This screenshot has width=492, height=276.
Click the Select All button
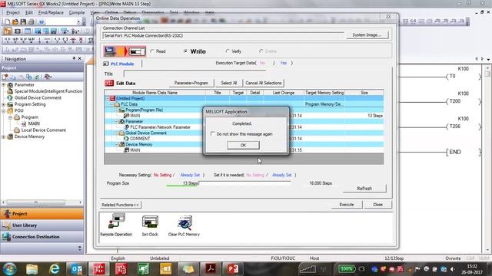[x=229, y=84]
